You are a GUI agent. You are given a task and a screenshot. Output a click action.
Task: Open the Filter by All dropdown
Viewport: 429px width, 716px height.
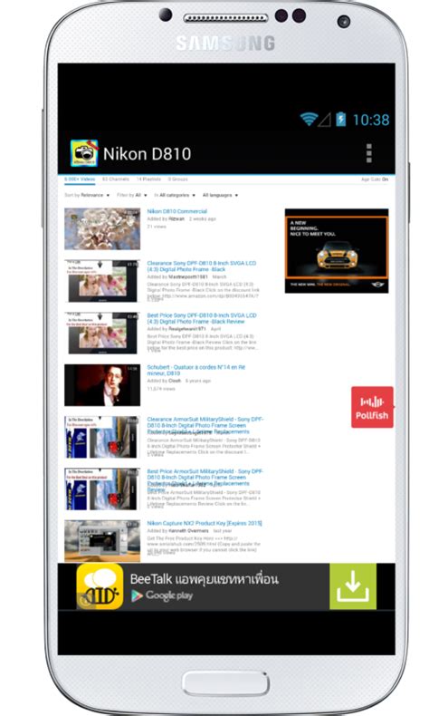click(132, 195)
